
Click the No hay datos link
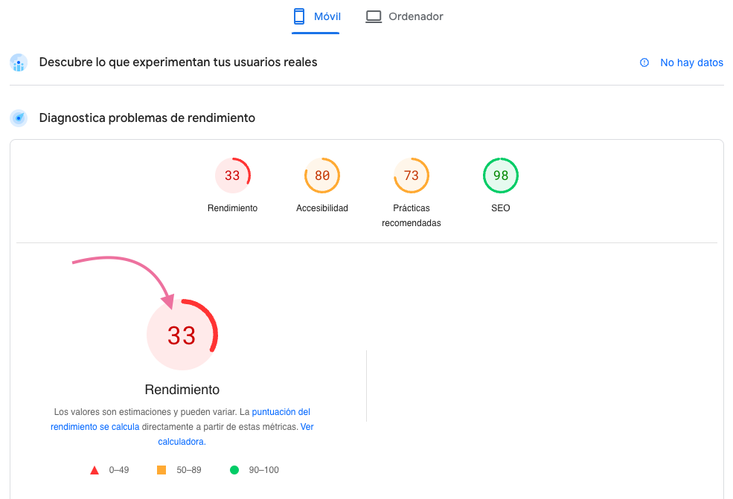pyautogui.click(x=691, y=62)
